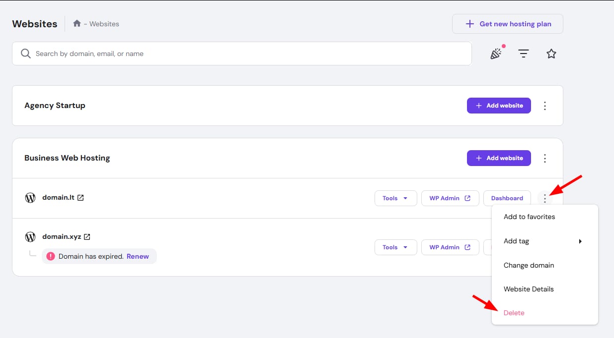Viewport: 614px width, 338px height.
Task: Click the WordPress logo next to domain.lt
Action: (x=30, y=198)
